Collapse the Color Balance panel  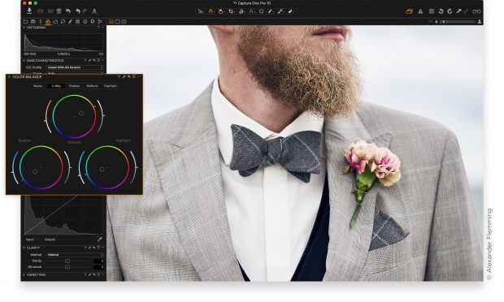point(9,77)
